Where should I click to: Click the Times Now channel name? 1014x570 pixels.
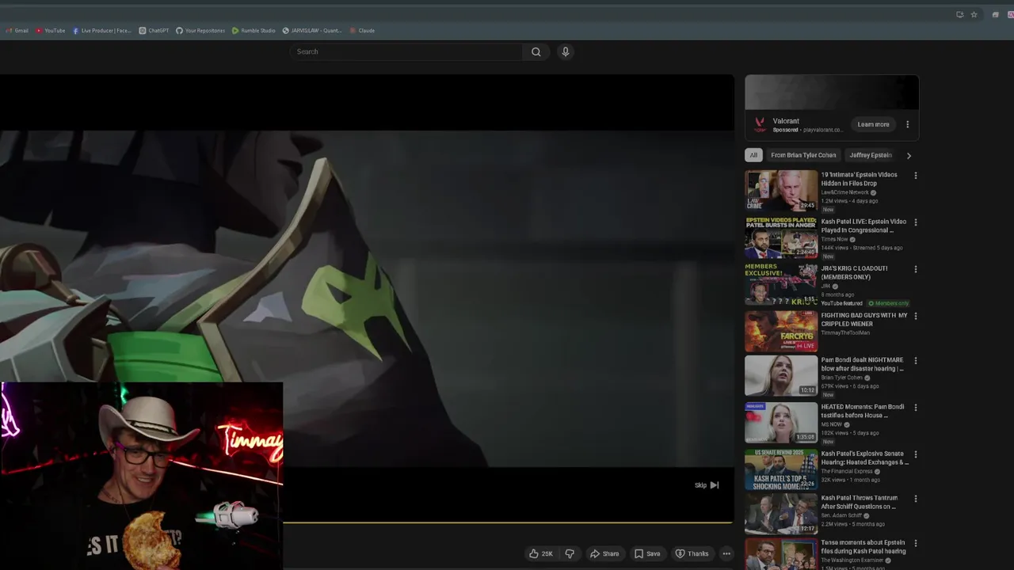click(834, 239)
